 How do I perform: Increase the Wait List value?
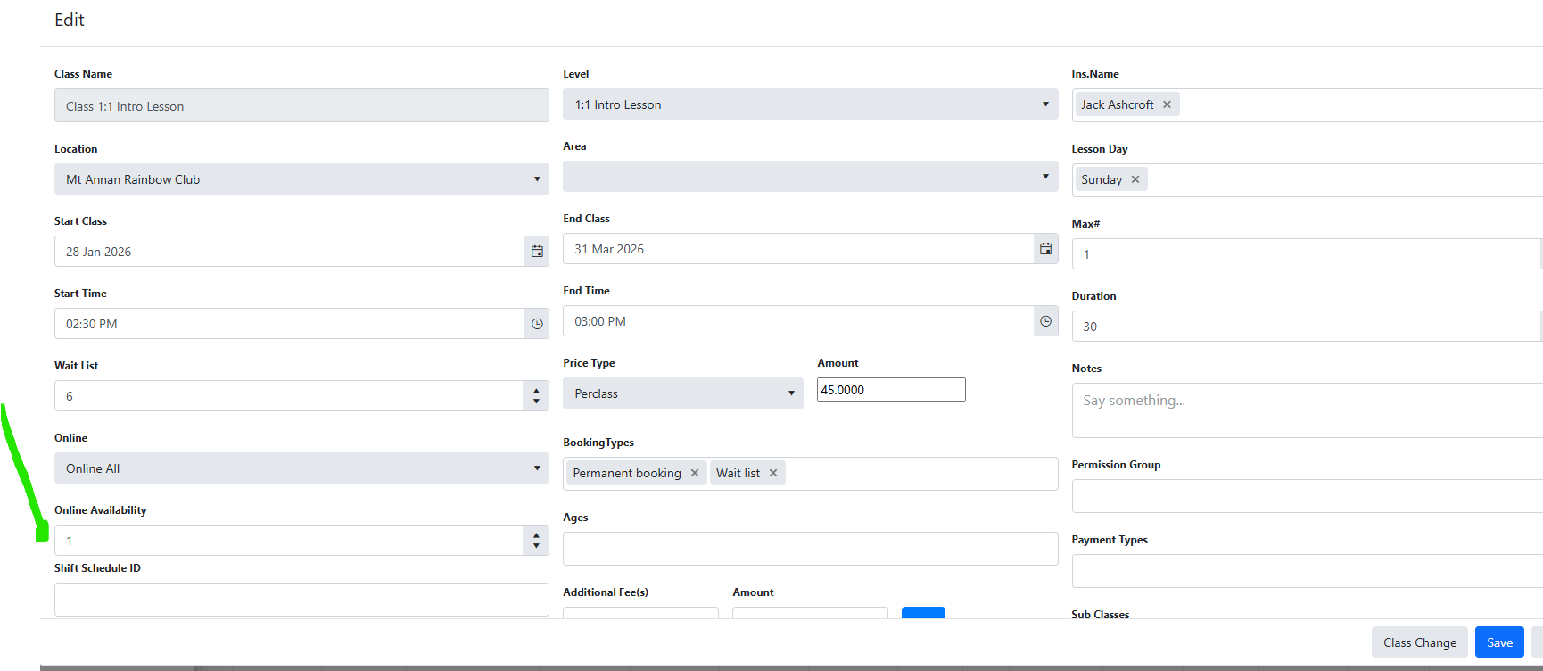(536, 390)
